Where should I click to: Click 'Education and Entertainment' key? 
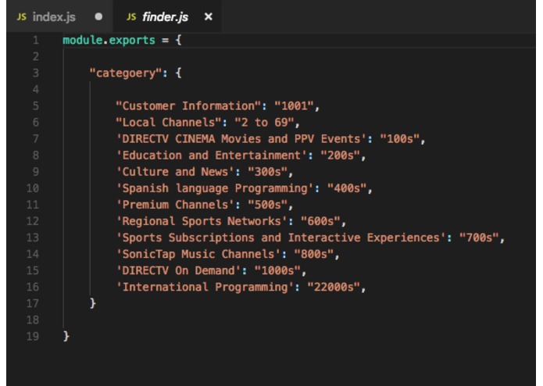[x=212, y=155]
